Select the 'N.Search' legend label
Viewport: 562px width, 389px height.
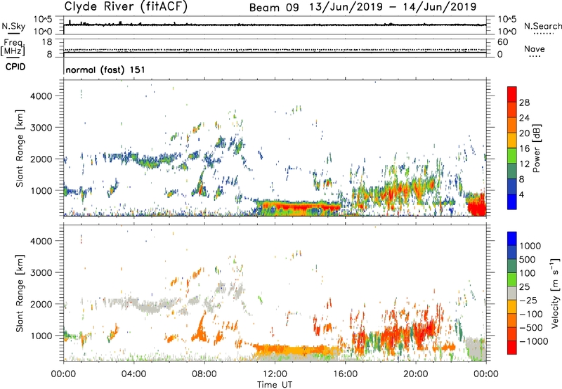542,26
